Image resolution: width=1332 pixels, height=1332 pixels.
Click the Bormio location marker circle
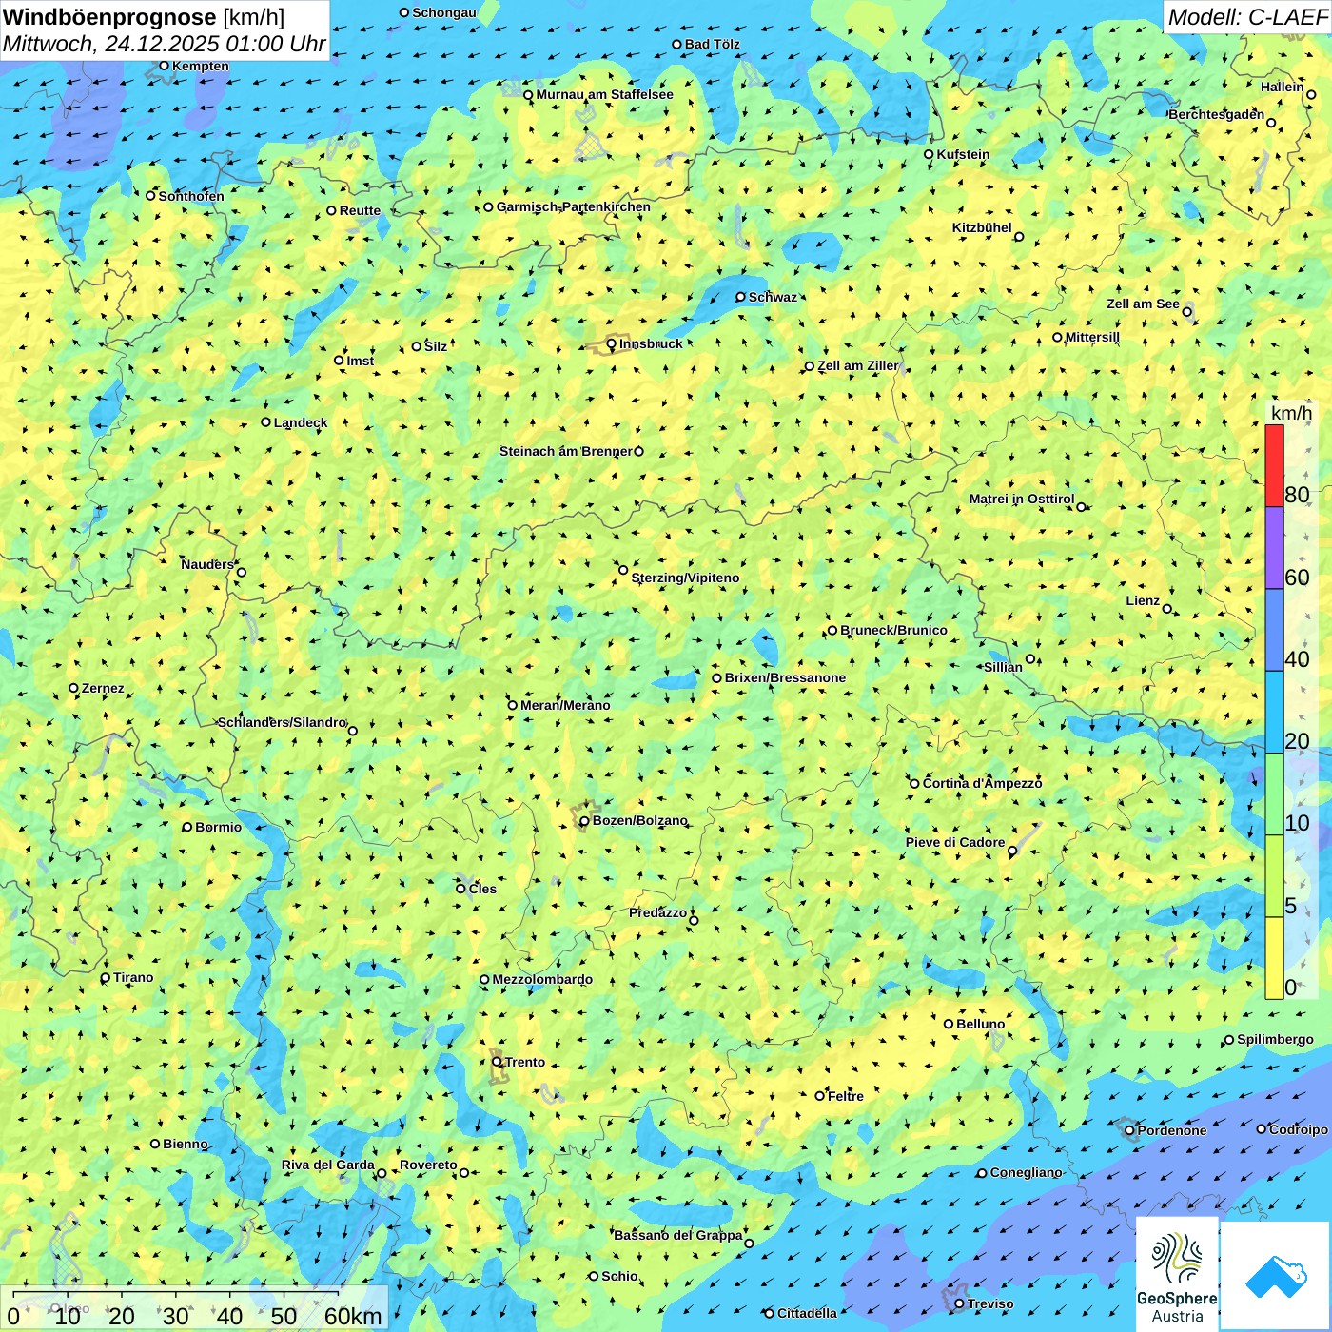point(187,827)
